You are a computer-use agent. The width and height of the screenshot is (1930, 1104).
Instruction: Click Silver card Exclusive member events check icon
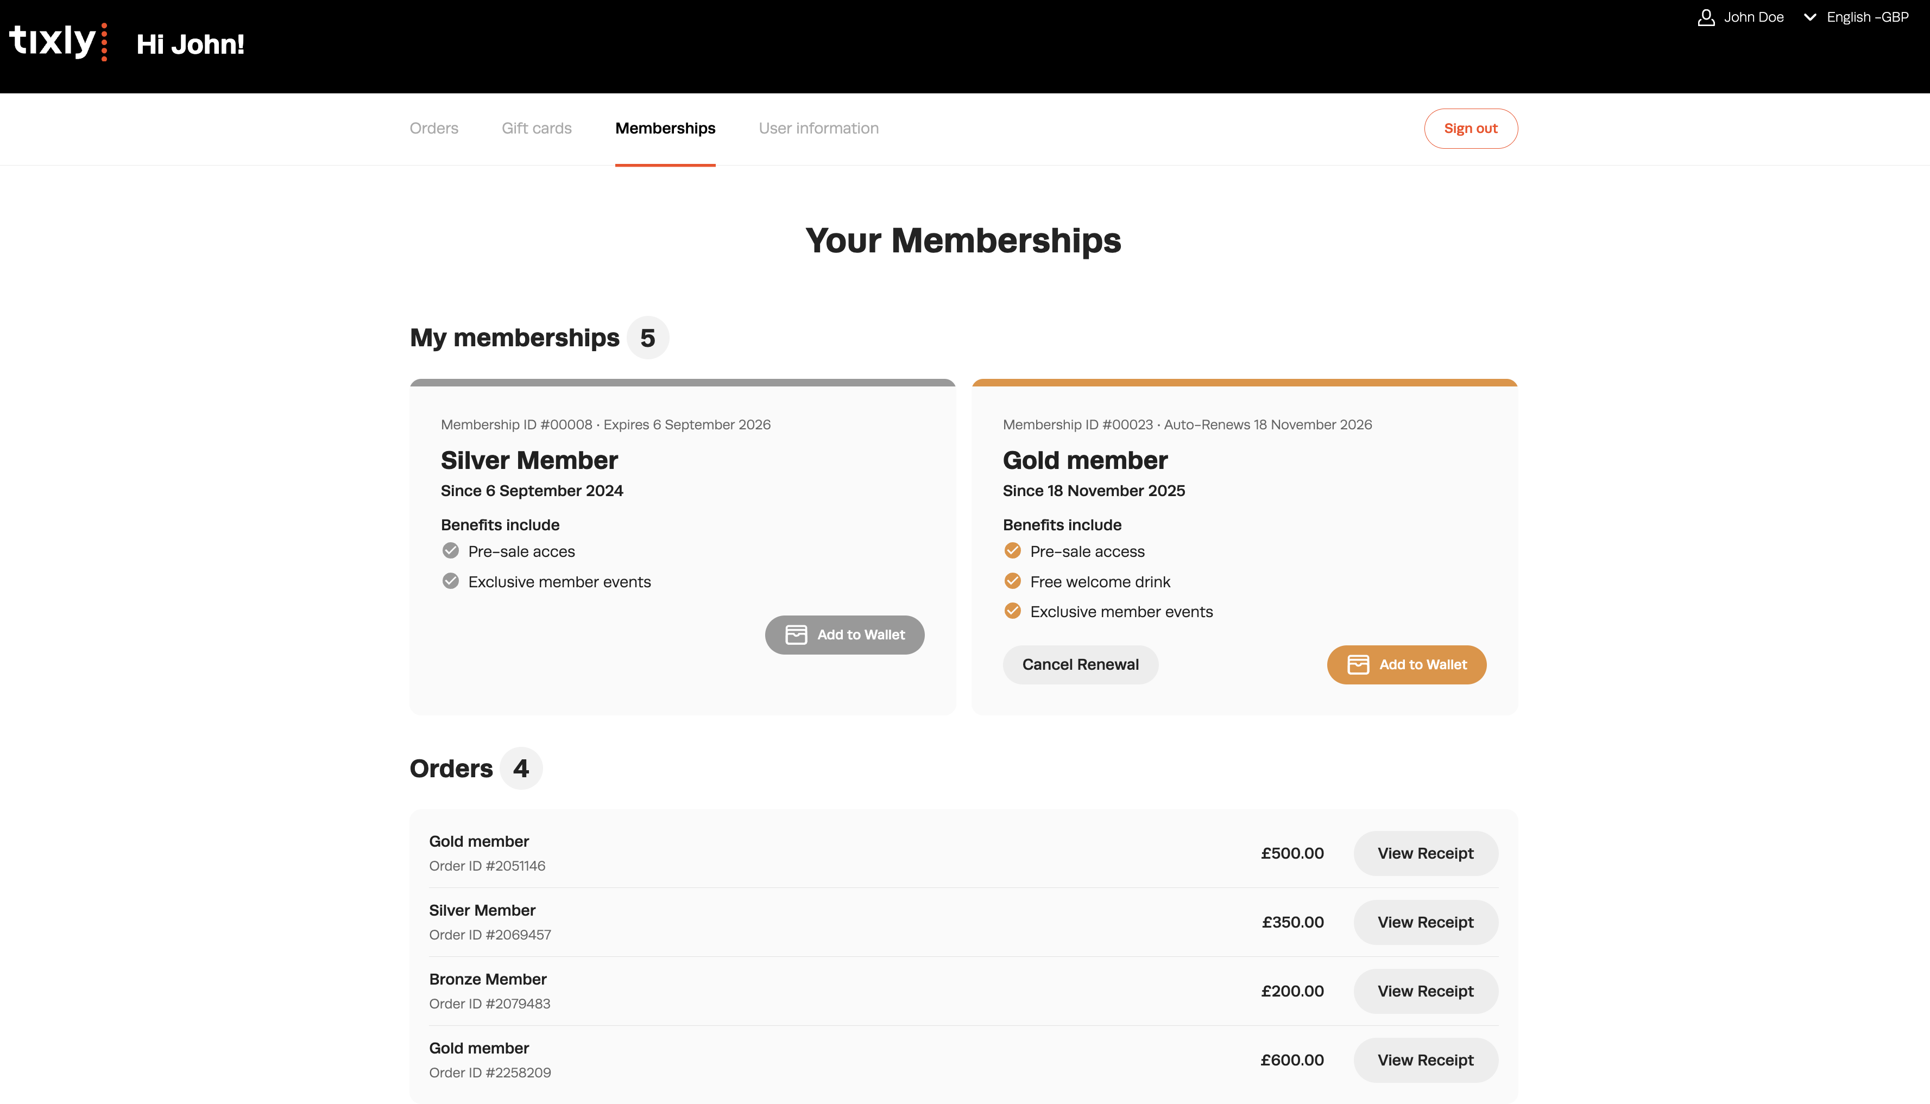(x=451, y=581)
